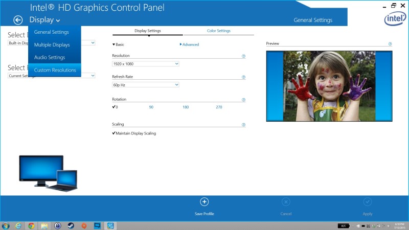Select rotation 270 degrees
This screenshot has height=230, width=409.
[x=219, y=107]
